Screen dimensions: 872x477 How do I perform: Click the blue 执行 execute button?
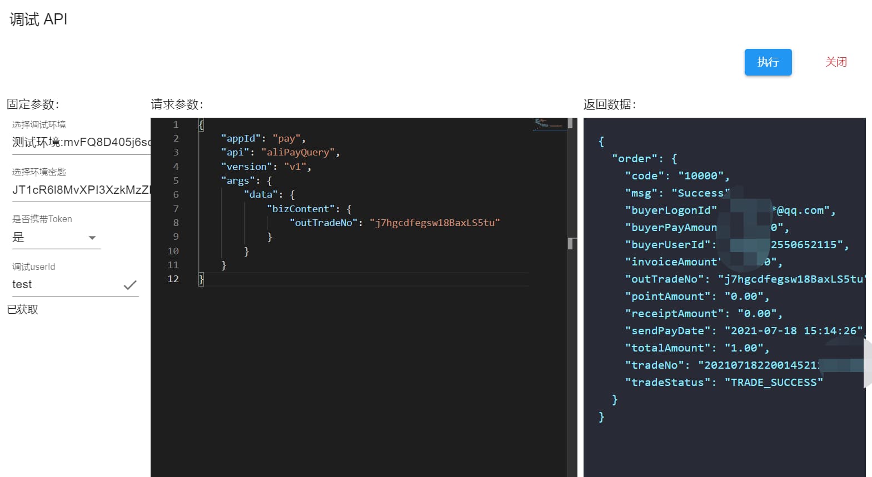click(x=768, y=62)
